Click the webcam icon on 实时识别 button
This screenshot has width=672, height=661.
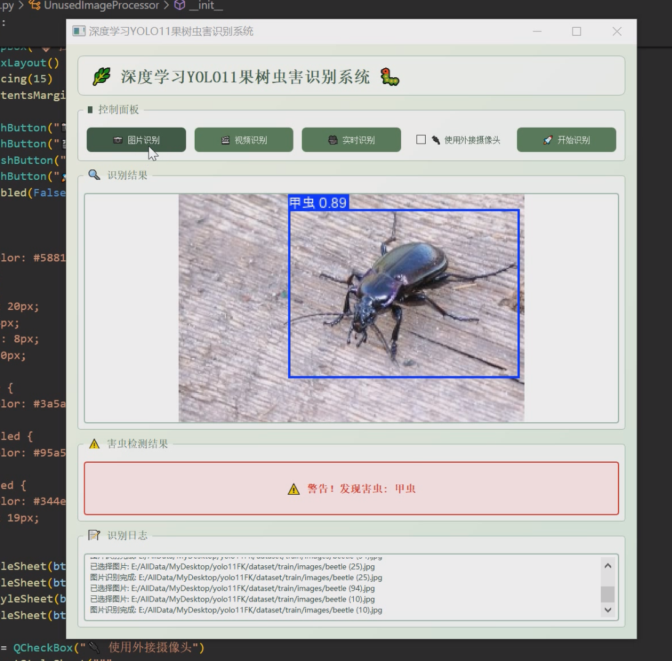[333, 140]
